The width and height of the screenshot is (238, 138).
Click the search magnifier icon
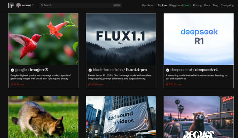(x=42, y=5)
